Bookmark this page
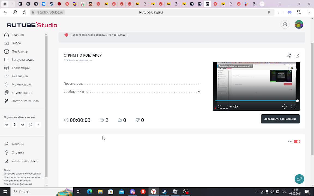The image size is (314, 196). click(x=269, y=12)
